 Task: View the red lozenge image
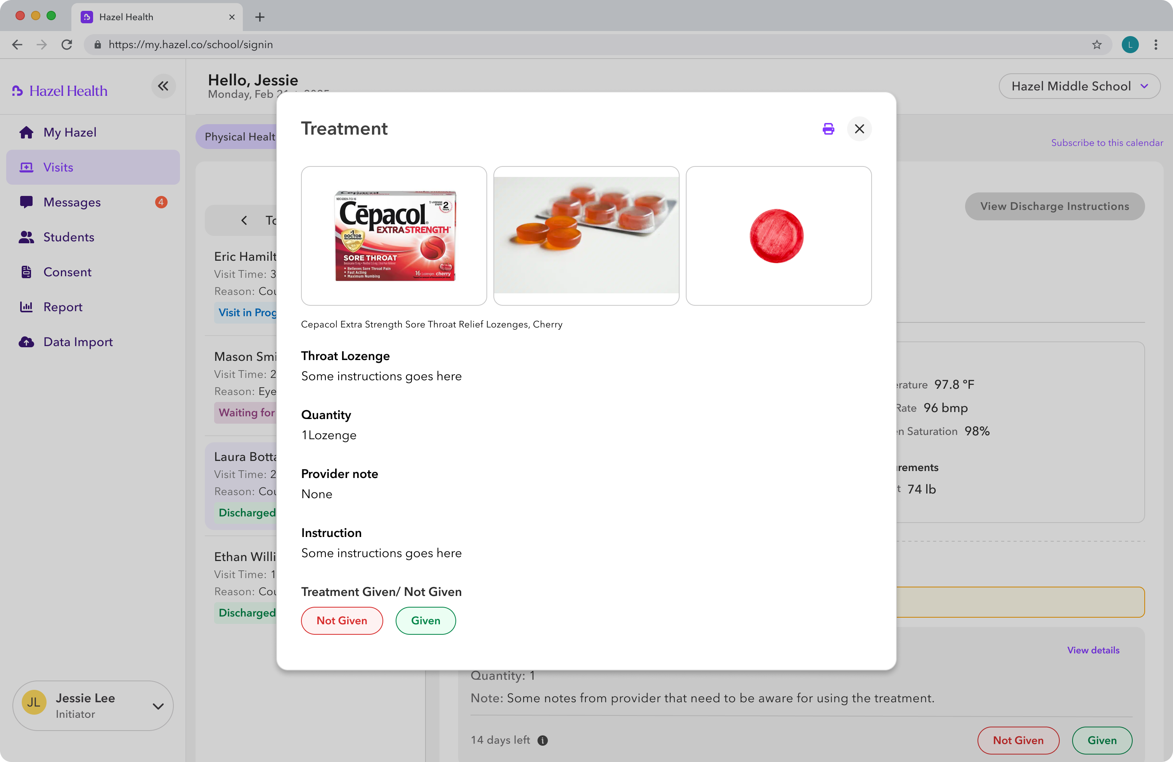pos(778,236)
